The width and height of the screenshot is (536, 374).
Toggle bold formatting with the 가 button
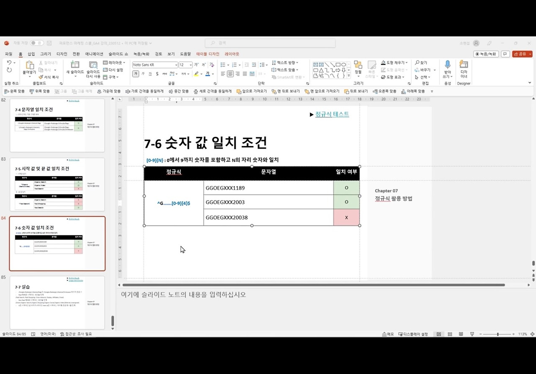135,74
